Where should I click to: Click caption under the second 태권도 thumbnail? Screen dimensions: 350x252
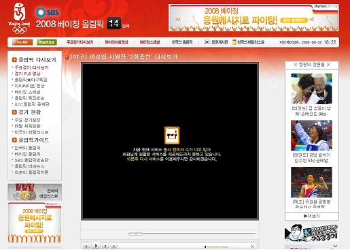point(311,158)
